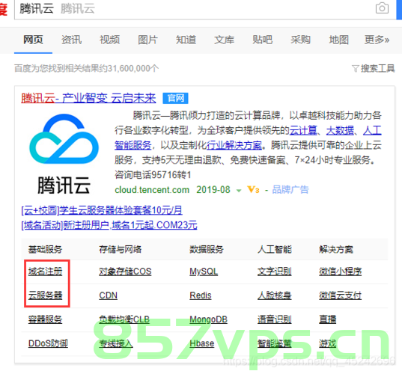Open the 图片 tab
The width and height of the screenshot is (402, 374).
coord(147,40)
